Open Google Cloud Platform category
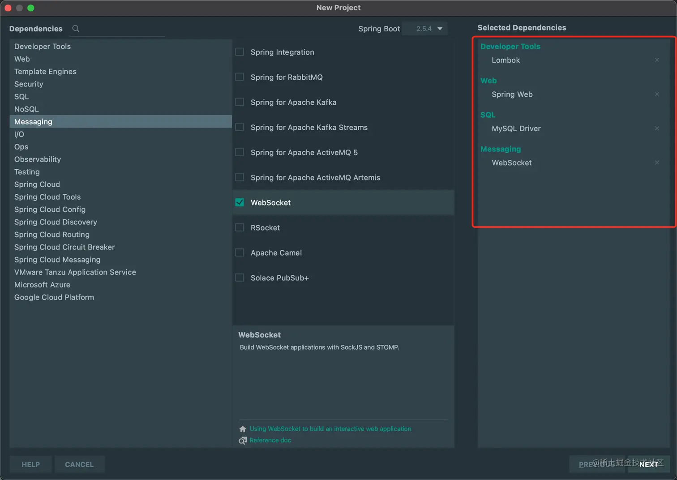This screenshot has height=480, width=677. (x=121, y=297)
